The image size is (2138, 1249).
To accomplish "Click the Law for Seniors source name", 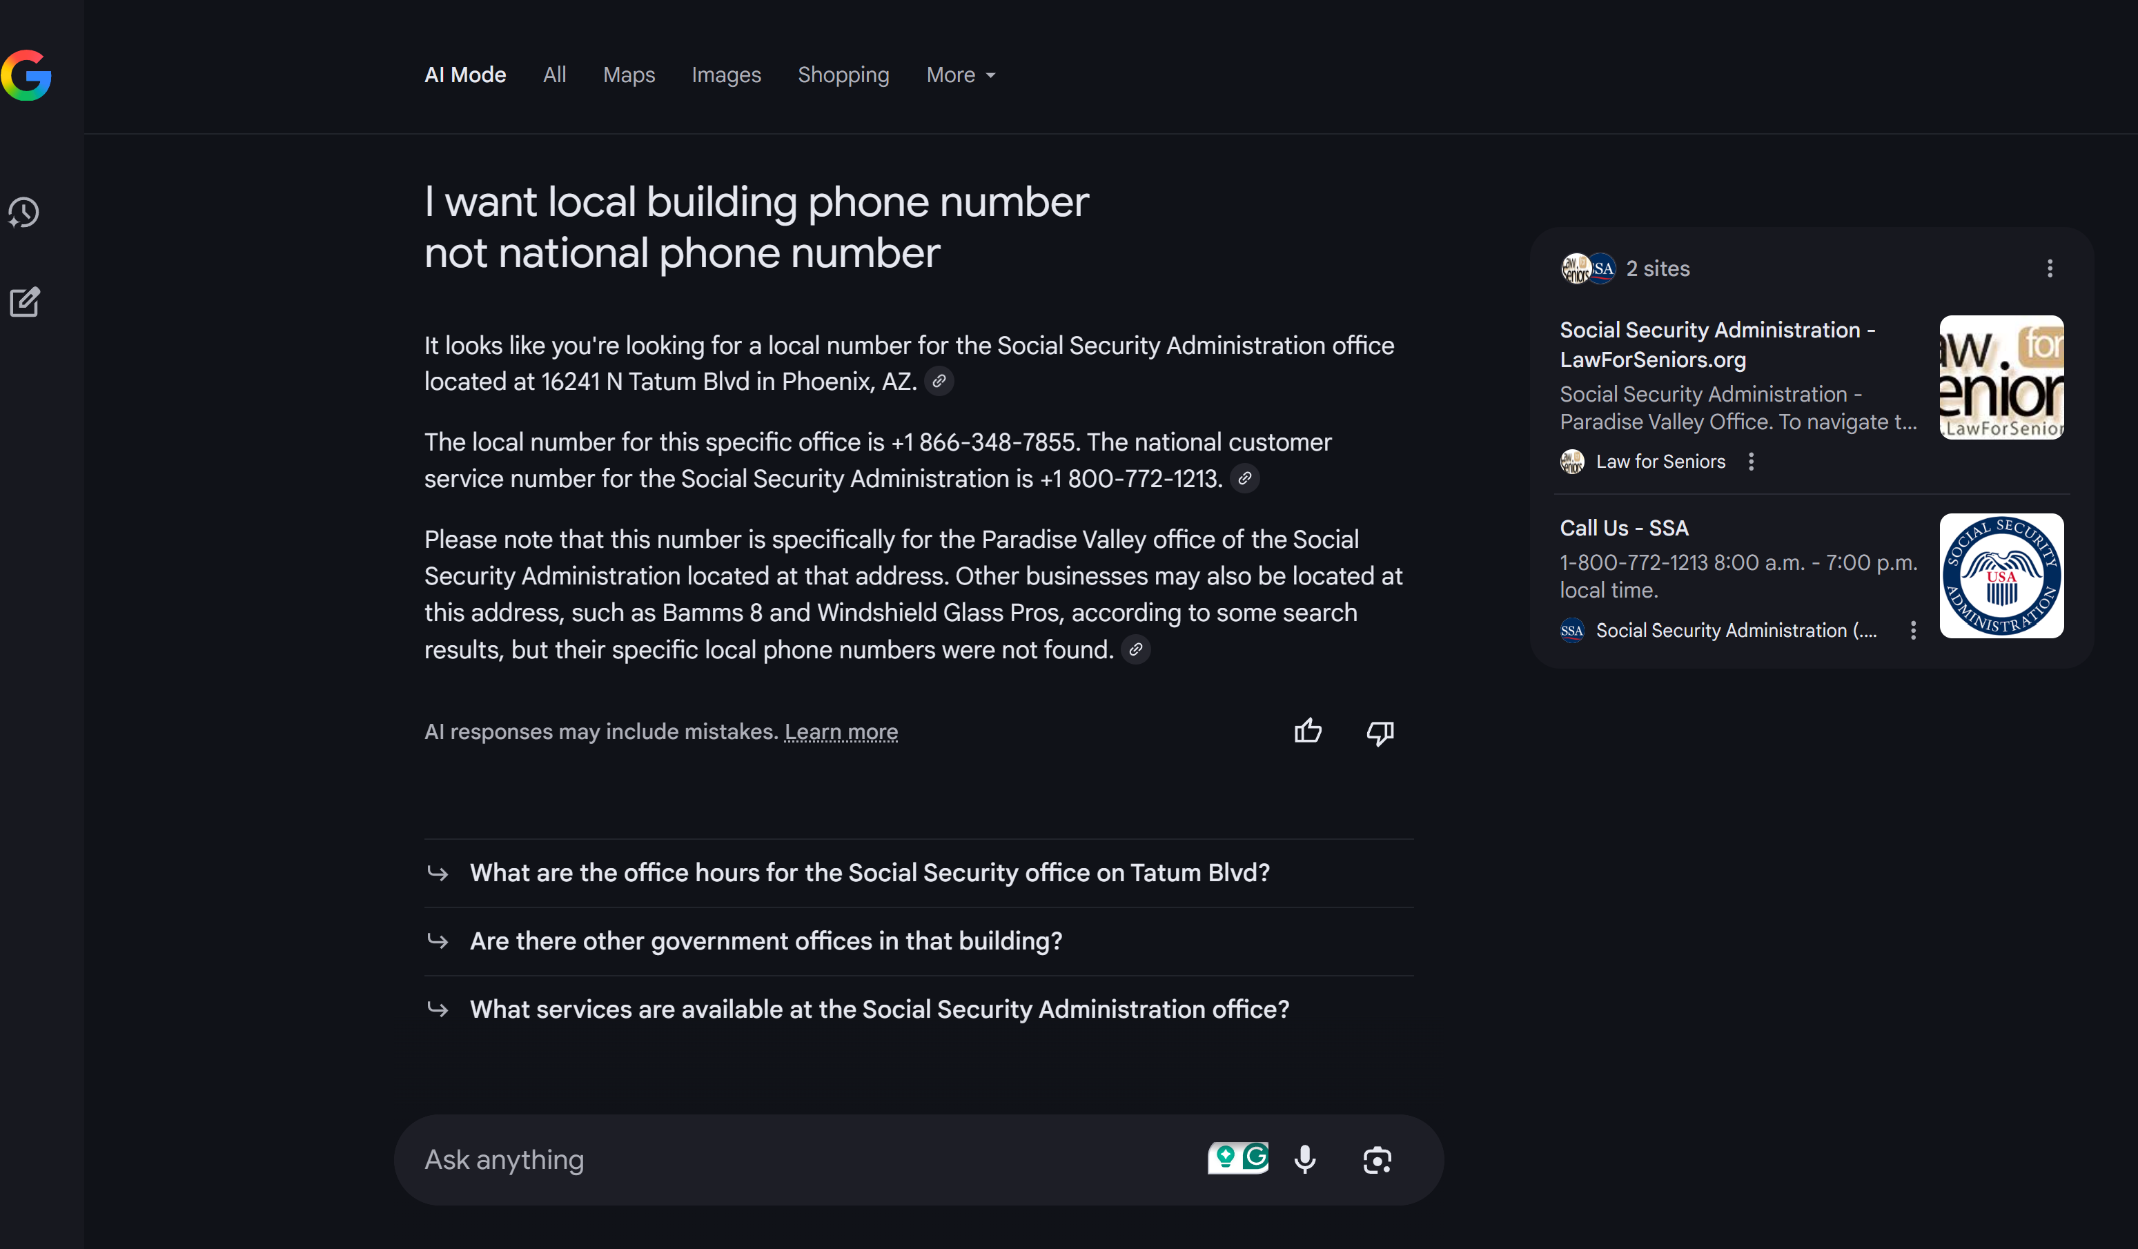I will click(x=1660, y=462).
